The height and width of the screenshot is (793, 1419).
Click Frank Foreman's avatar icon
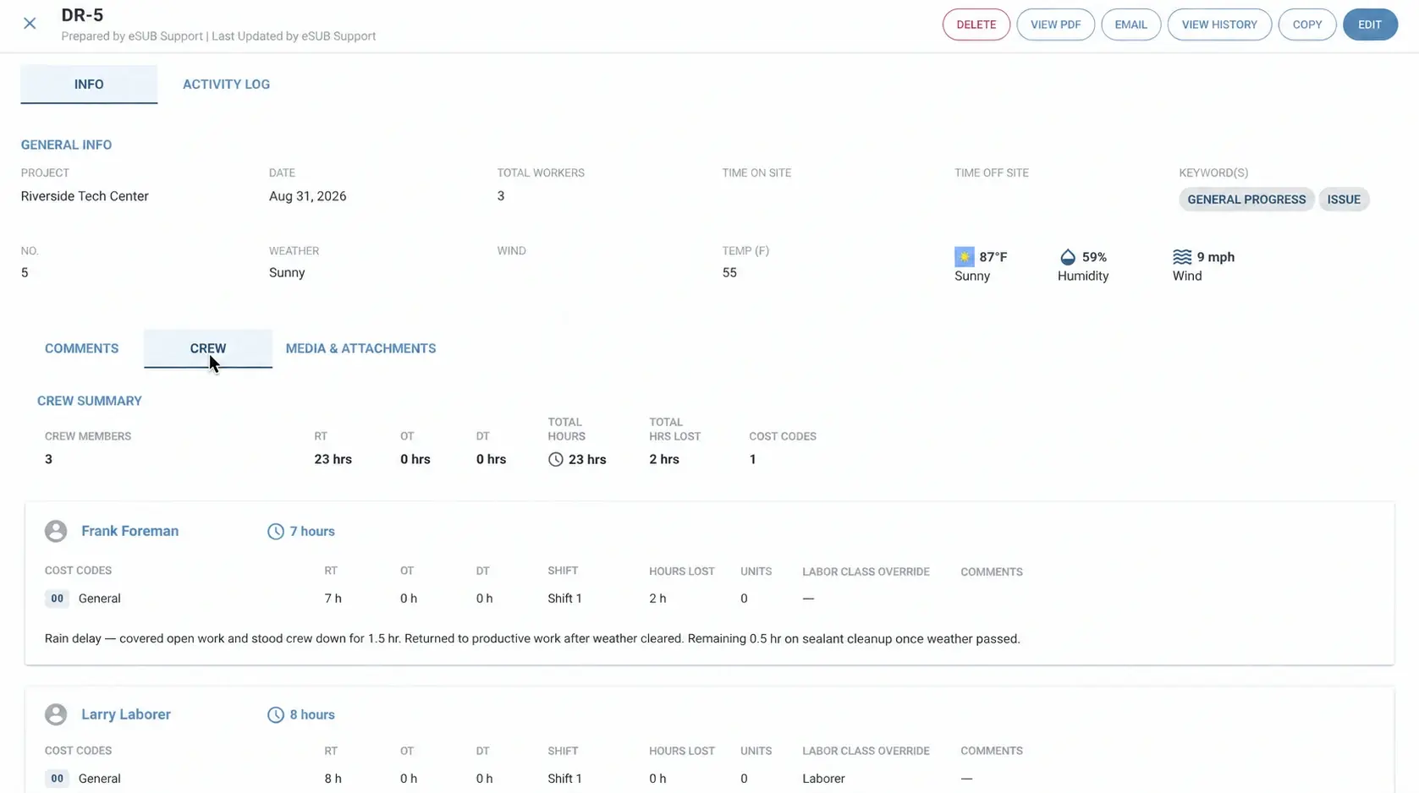[56, 531]
